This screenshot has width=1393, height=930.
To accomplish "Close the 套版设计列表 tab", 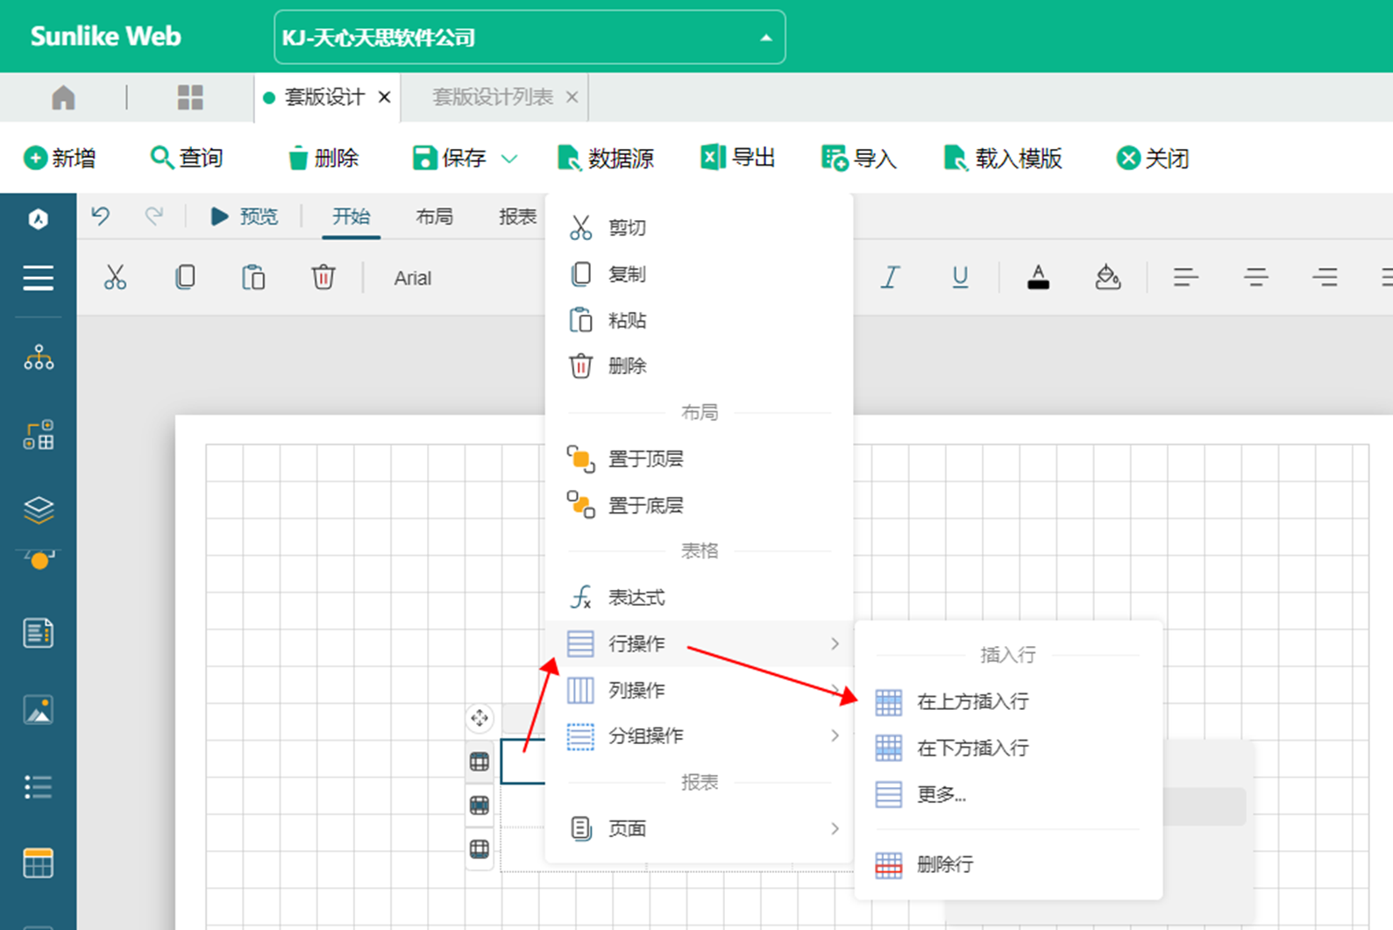I will pos(572,97).
